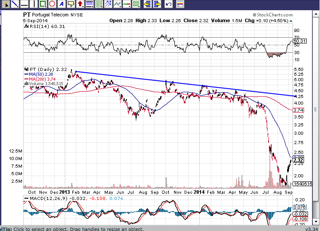320x231 pixels.
Task: Click the Open 2.28 header value
Action: coord(121,20)
